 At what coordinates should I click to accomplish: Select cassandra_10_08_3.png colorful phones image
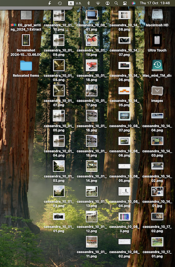click(125, 217)
